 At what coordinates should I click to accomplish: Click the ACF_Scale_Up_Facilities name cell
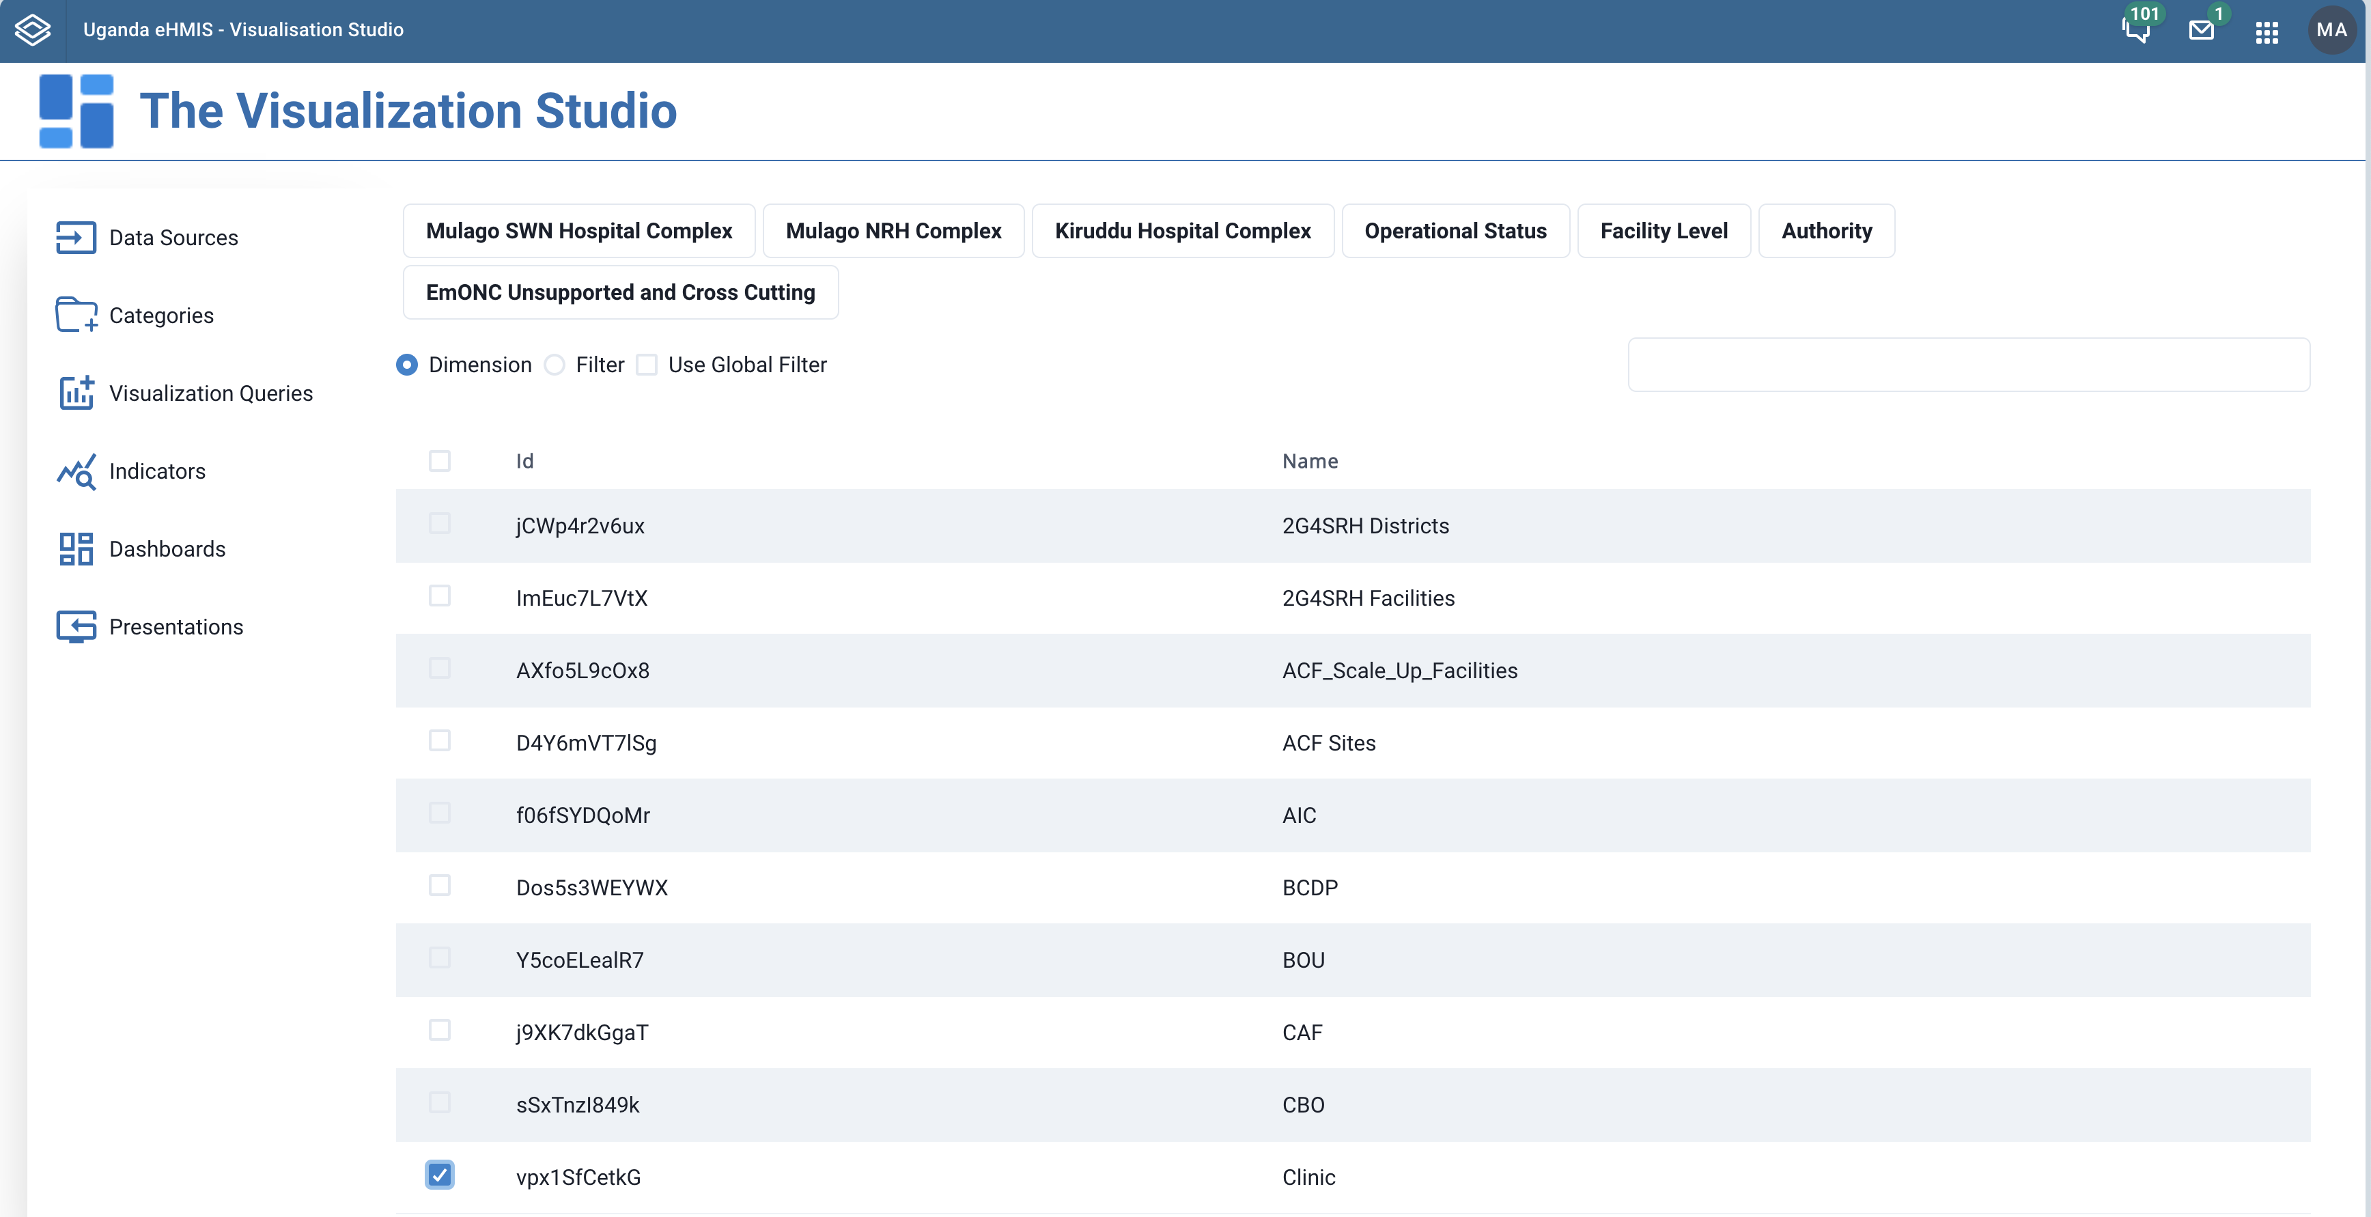pyautogui.click(x=1399, y=671)
